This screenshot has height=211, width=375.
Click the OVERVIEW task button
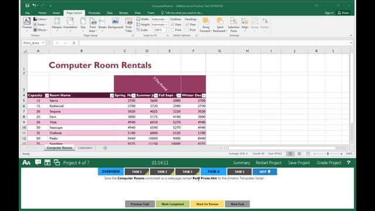[111, 172]
